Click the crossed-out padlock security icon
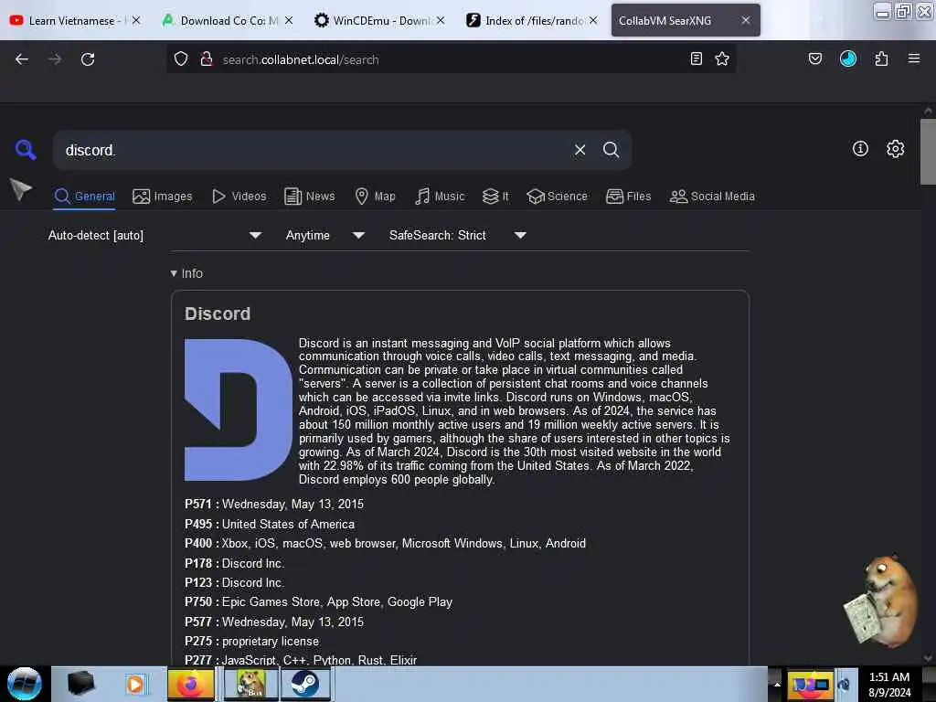 point(207,59)
